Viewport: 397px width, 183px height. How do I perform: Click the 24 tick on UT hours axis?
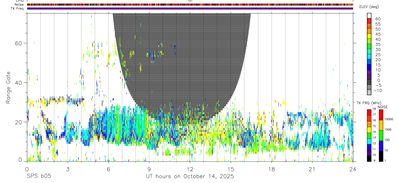pyautogui.click(x=353, y=169)
